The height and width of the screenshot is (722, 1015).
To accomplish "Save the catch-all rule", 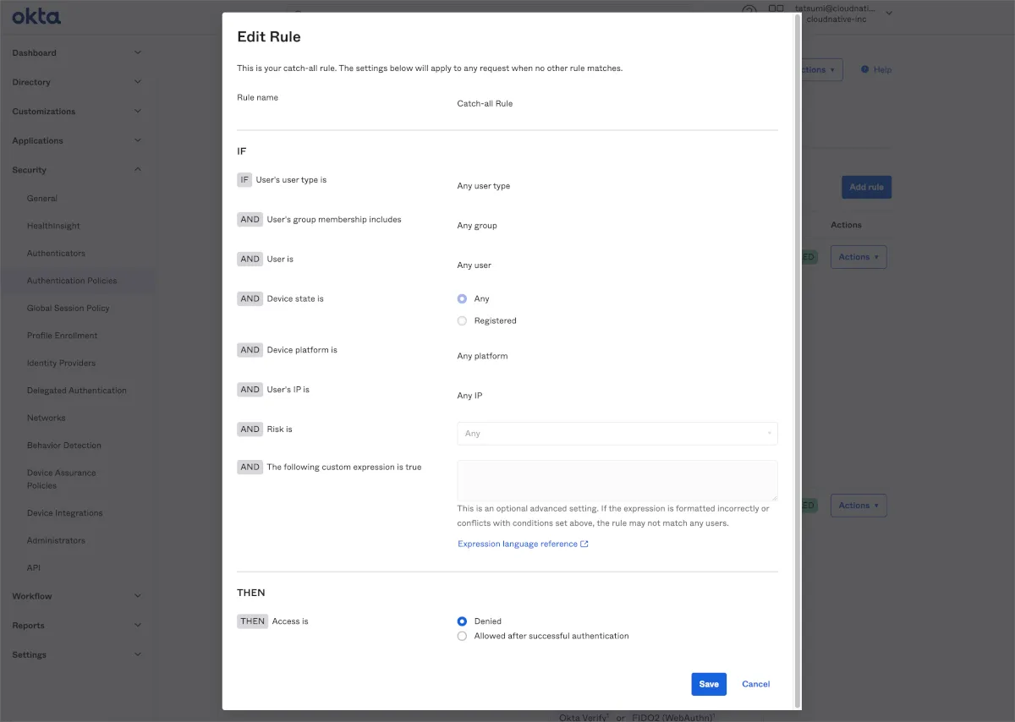I will point(708,684).
